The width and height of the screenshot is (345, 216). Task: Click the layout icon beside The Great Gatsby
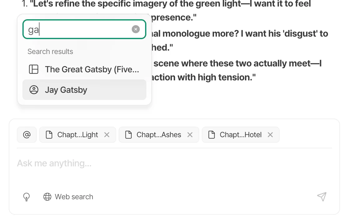pos(34,69)
